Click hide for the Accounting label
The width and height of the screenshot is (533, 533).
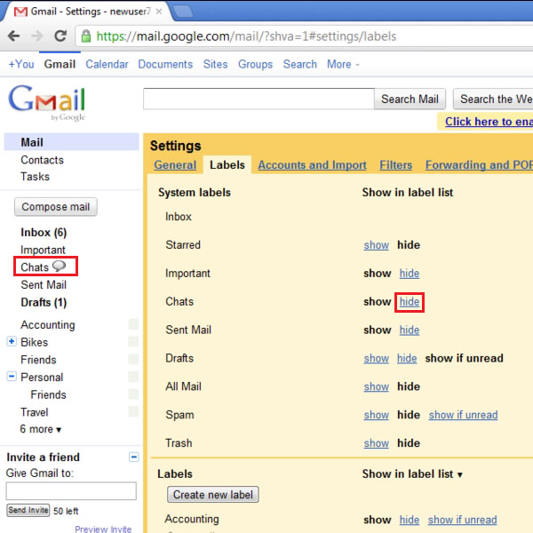pos(410,520)
